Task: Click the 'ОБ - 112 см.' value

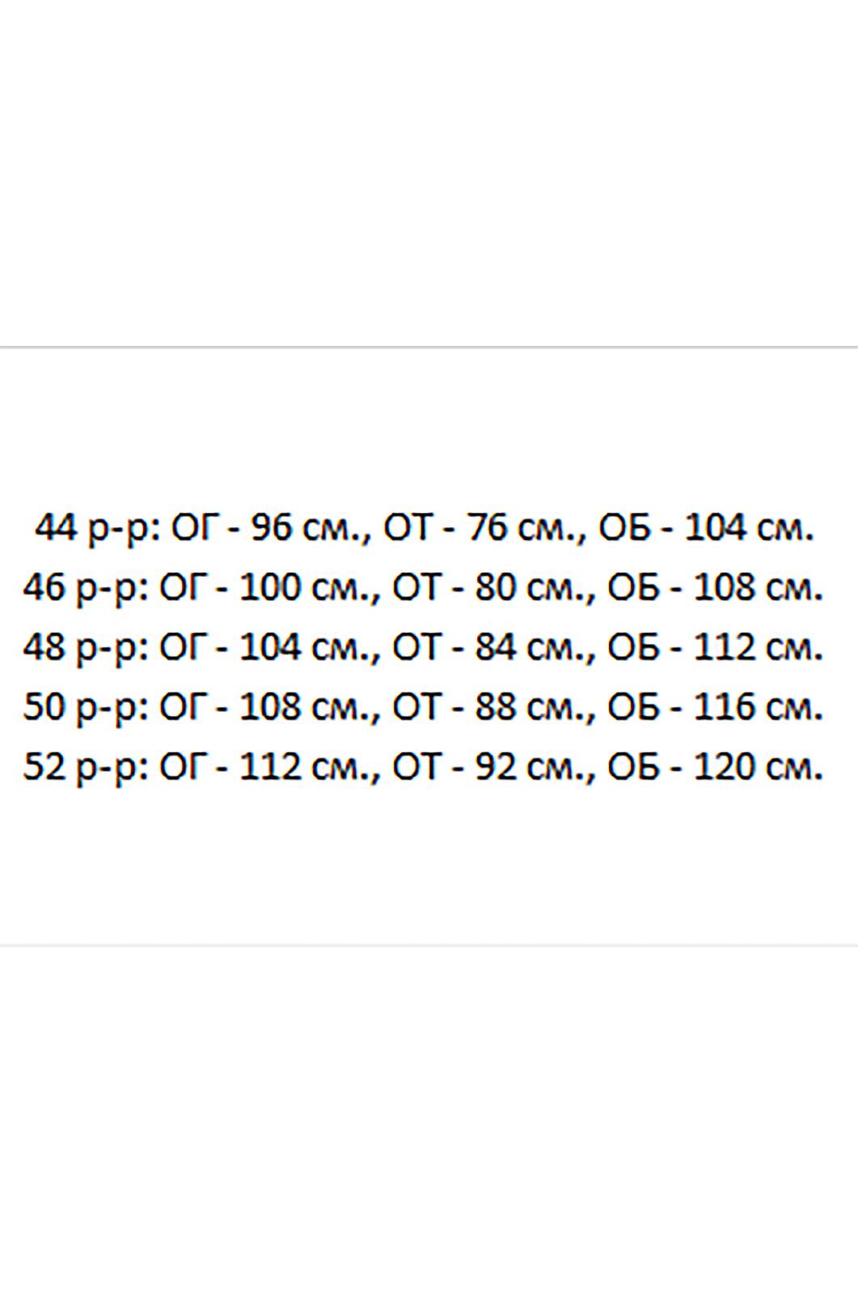Action: (716, 648)
